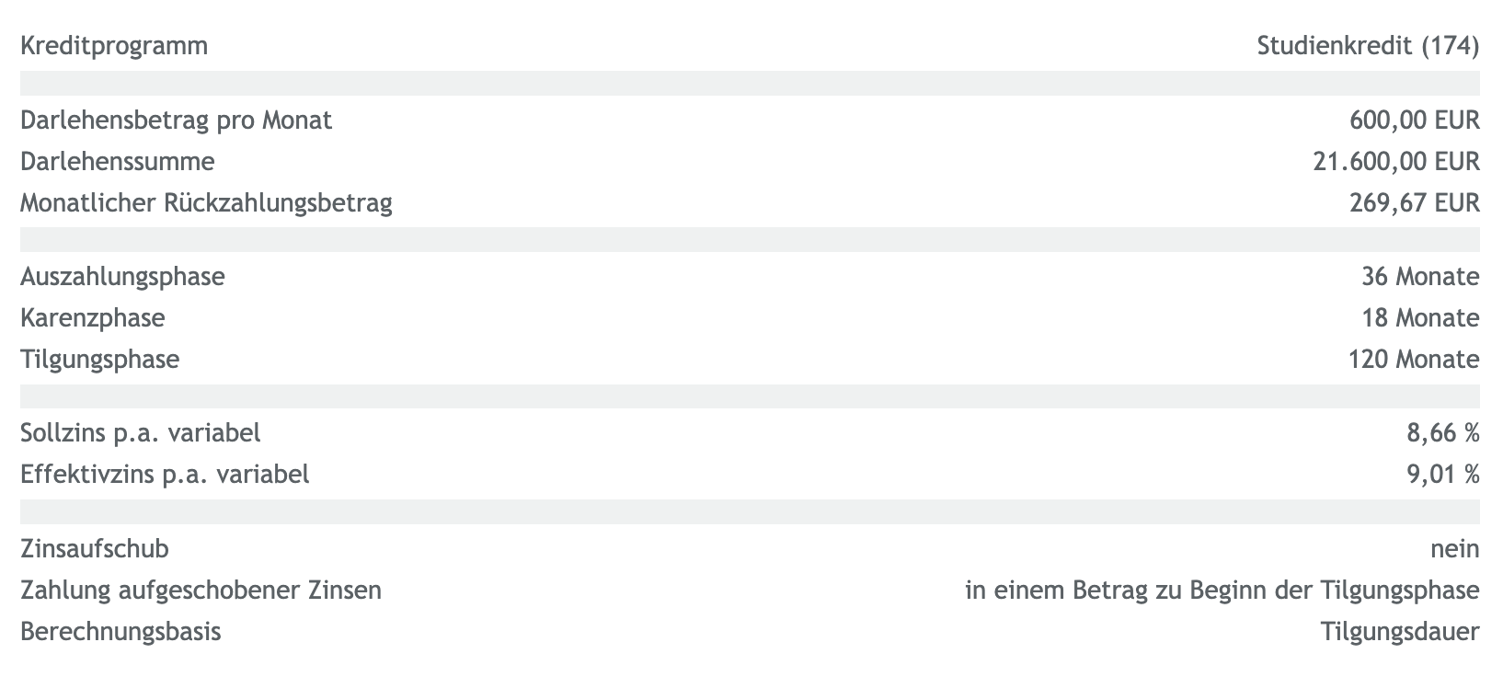Image resolution: width=1503 pixels, height=688 pixels.
Task: Select the 36 Monate value
Action: point(1420,277)
